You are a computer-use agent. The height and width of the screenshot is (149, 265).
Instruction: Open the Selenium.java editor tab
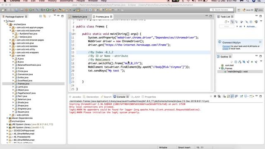pos(79,17)
